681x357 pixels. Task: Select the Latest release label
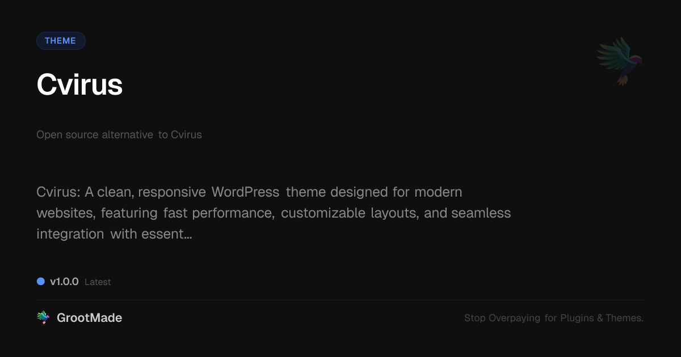(98, 282)
